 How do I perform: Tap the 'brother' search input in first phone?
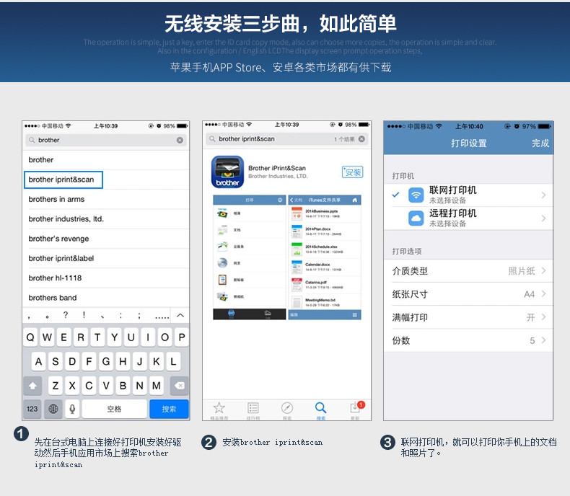106,140
